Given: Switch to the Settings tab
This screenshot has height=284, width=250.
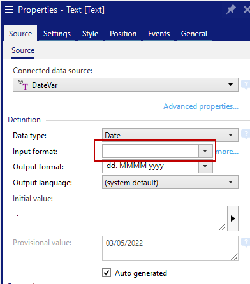Looking at the screenshot, I should [57, 34].
